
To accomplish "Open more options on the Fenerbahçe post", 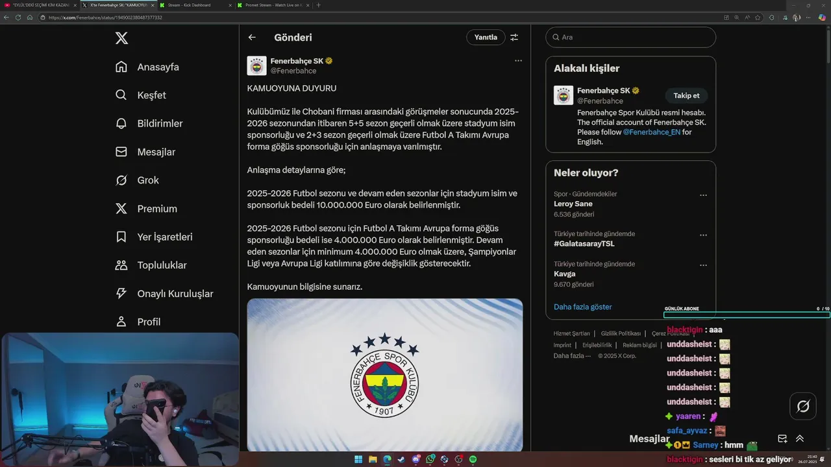I will [518, 60].
